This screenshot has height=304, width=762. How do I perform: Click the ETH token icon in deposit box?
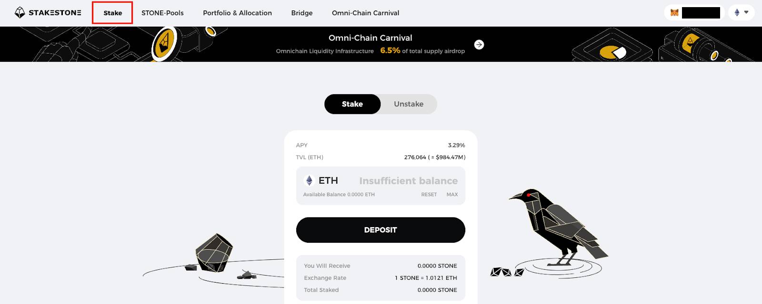[x=309, y=180]
